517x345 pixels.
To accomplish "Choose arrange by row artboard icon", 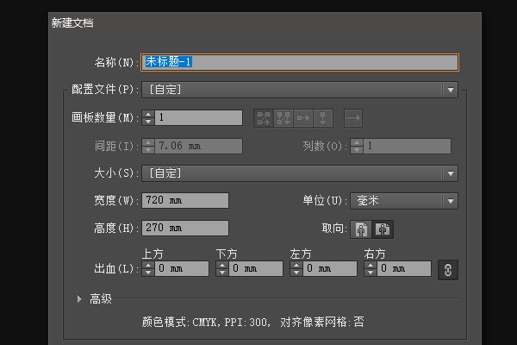I will click(x=303, y=118).
